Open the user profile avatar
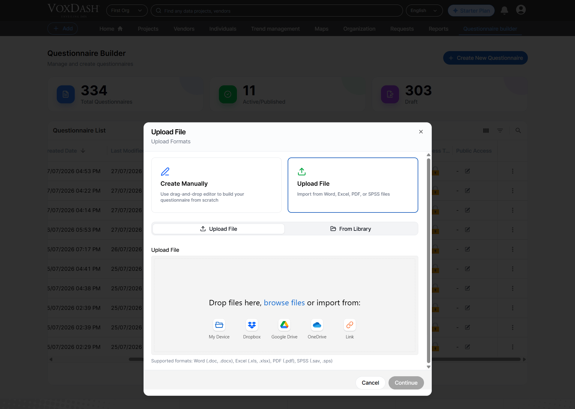The width and height of the screenshot is (575, 409). (x=521, y=10)
